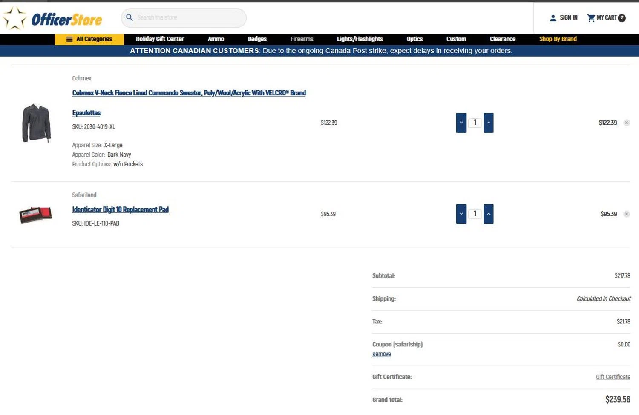Go to Holiday Gift Center
The width and height of the screenshot is (639, 415).
tap(160, 39)
